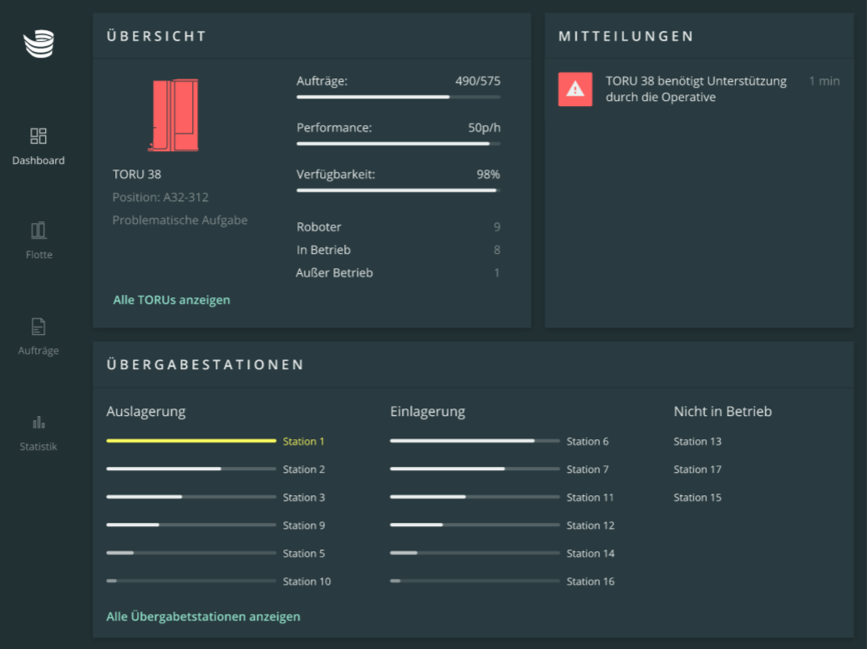
Task: Click the yellow Station 1 progress bar
Action: (x=190, y=441)
